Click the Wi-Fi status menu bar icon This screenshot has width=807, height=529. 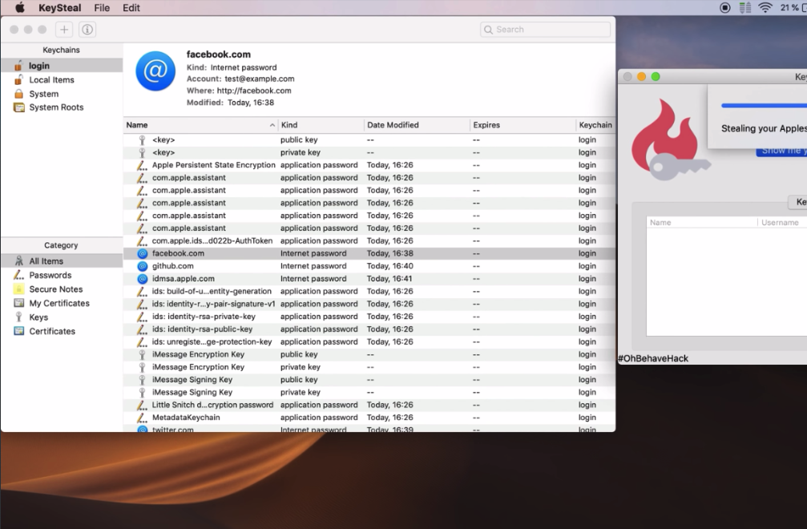[766, 8]
